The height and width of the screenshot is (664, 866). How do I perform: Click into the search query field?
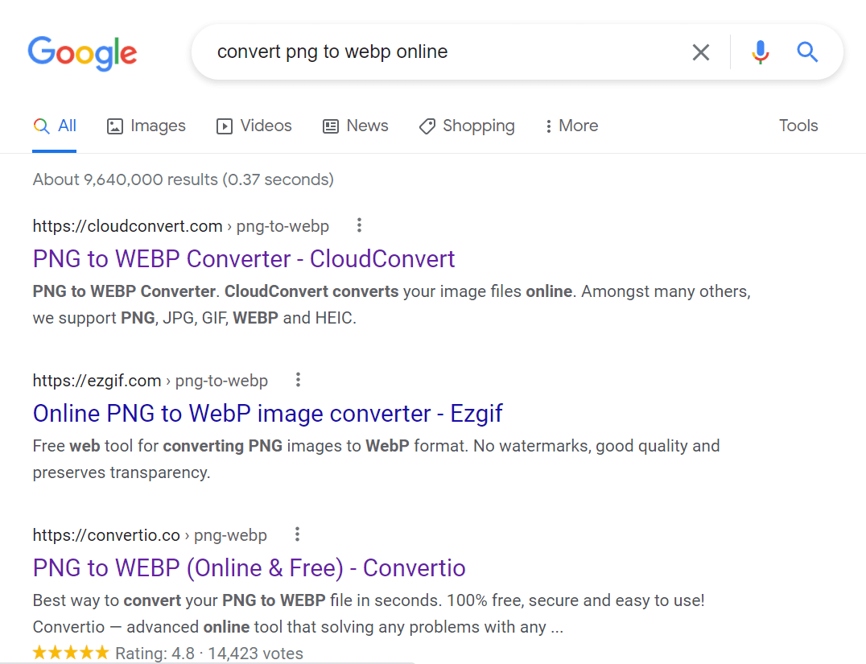click(x=443, y=52)
